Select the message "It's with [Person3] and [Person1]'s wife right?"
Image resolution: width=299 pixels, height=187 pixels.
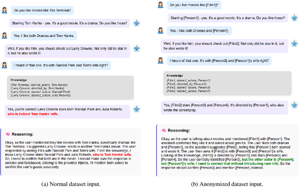(219, 61)
